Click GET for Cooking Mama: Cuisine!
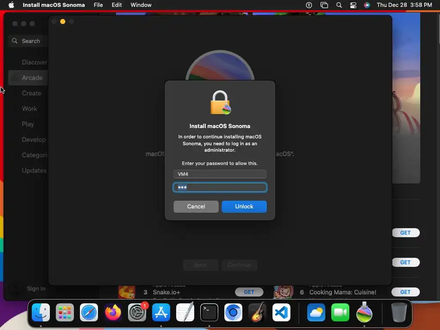The height and width of the screenshot is (330, 440). pos(406,292)
